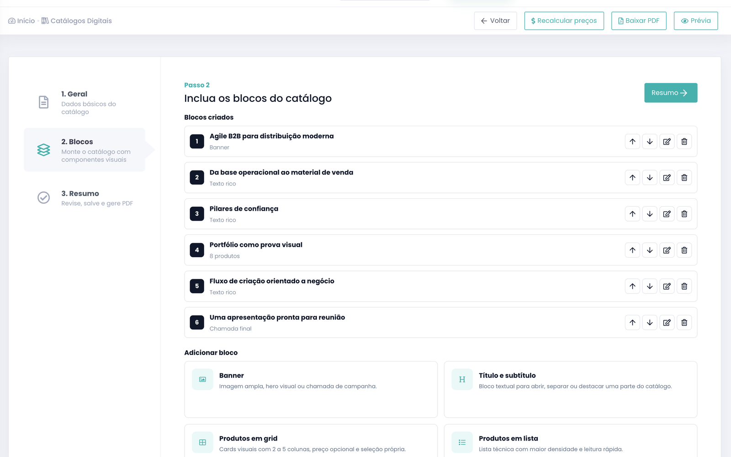Screen dimensions: 731x457
Task: Add a 'Banner' block
Action: pos(311,389)
